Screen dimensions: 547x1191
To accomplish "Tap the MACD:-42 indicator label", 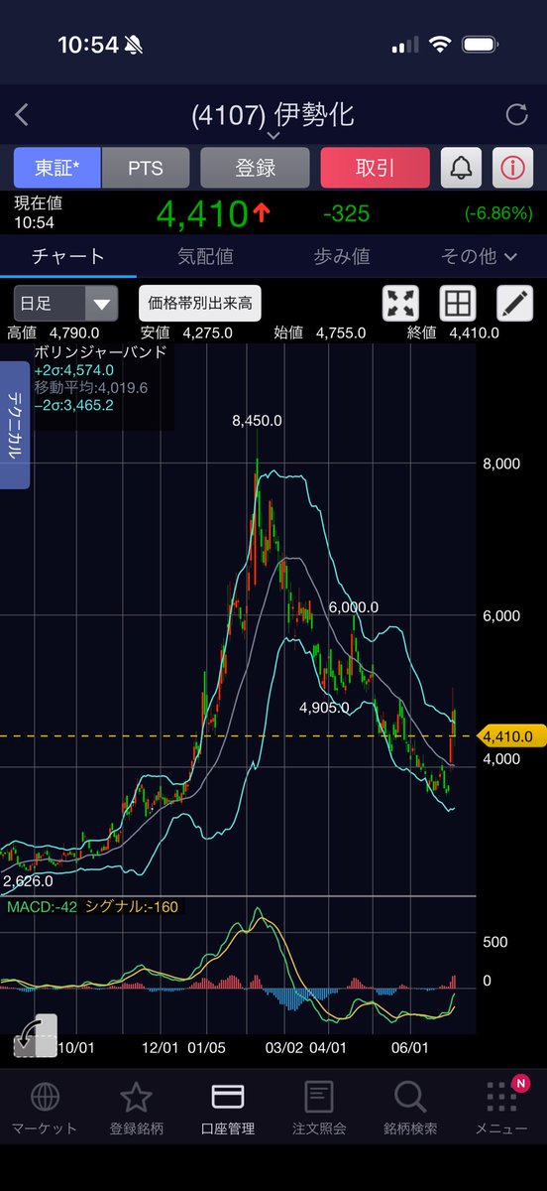I will [x=42, y=906].
